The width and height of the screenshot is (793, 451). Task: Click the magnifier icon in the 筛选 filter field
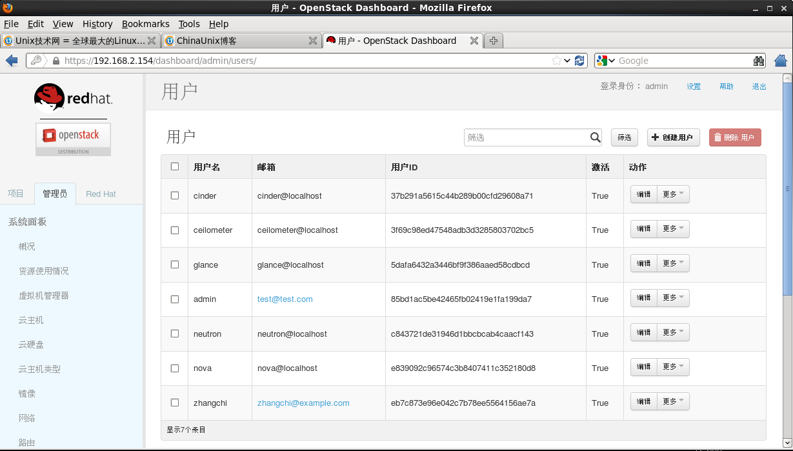point(594,137)
